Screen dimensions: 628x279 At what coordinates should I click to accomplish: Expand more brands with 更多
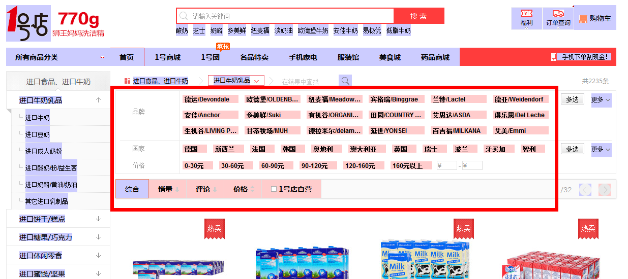click(601, 99)
